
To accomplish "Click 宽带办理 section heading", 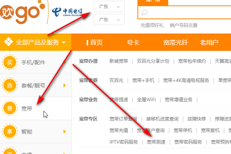I will 89,61.
